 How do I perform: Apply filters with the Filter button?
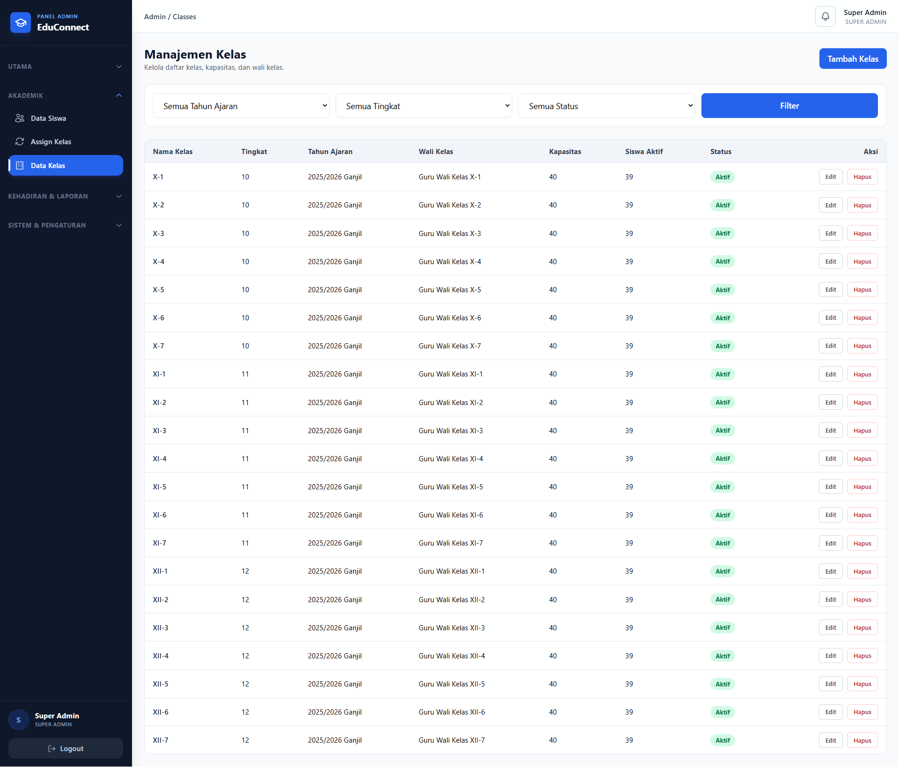789,106
